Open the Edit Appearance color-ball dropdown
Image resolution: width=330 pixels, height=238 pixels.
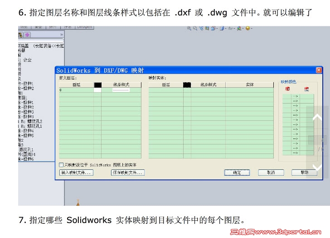coord(240,28)
